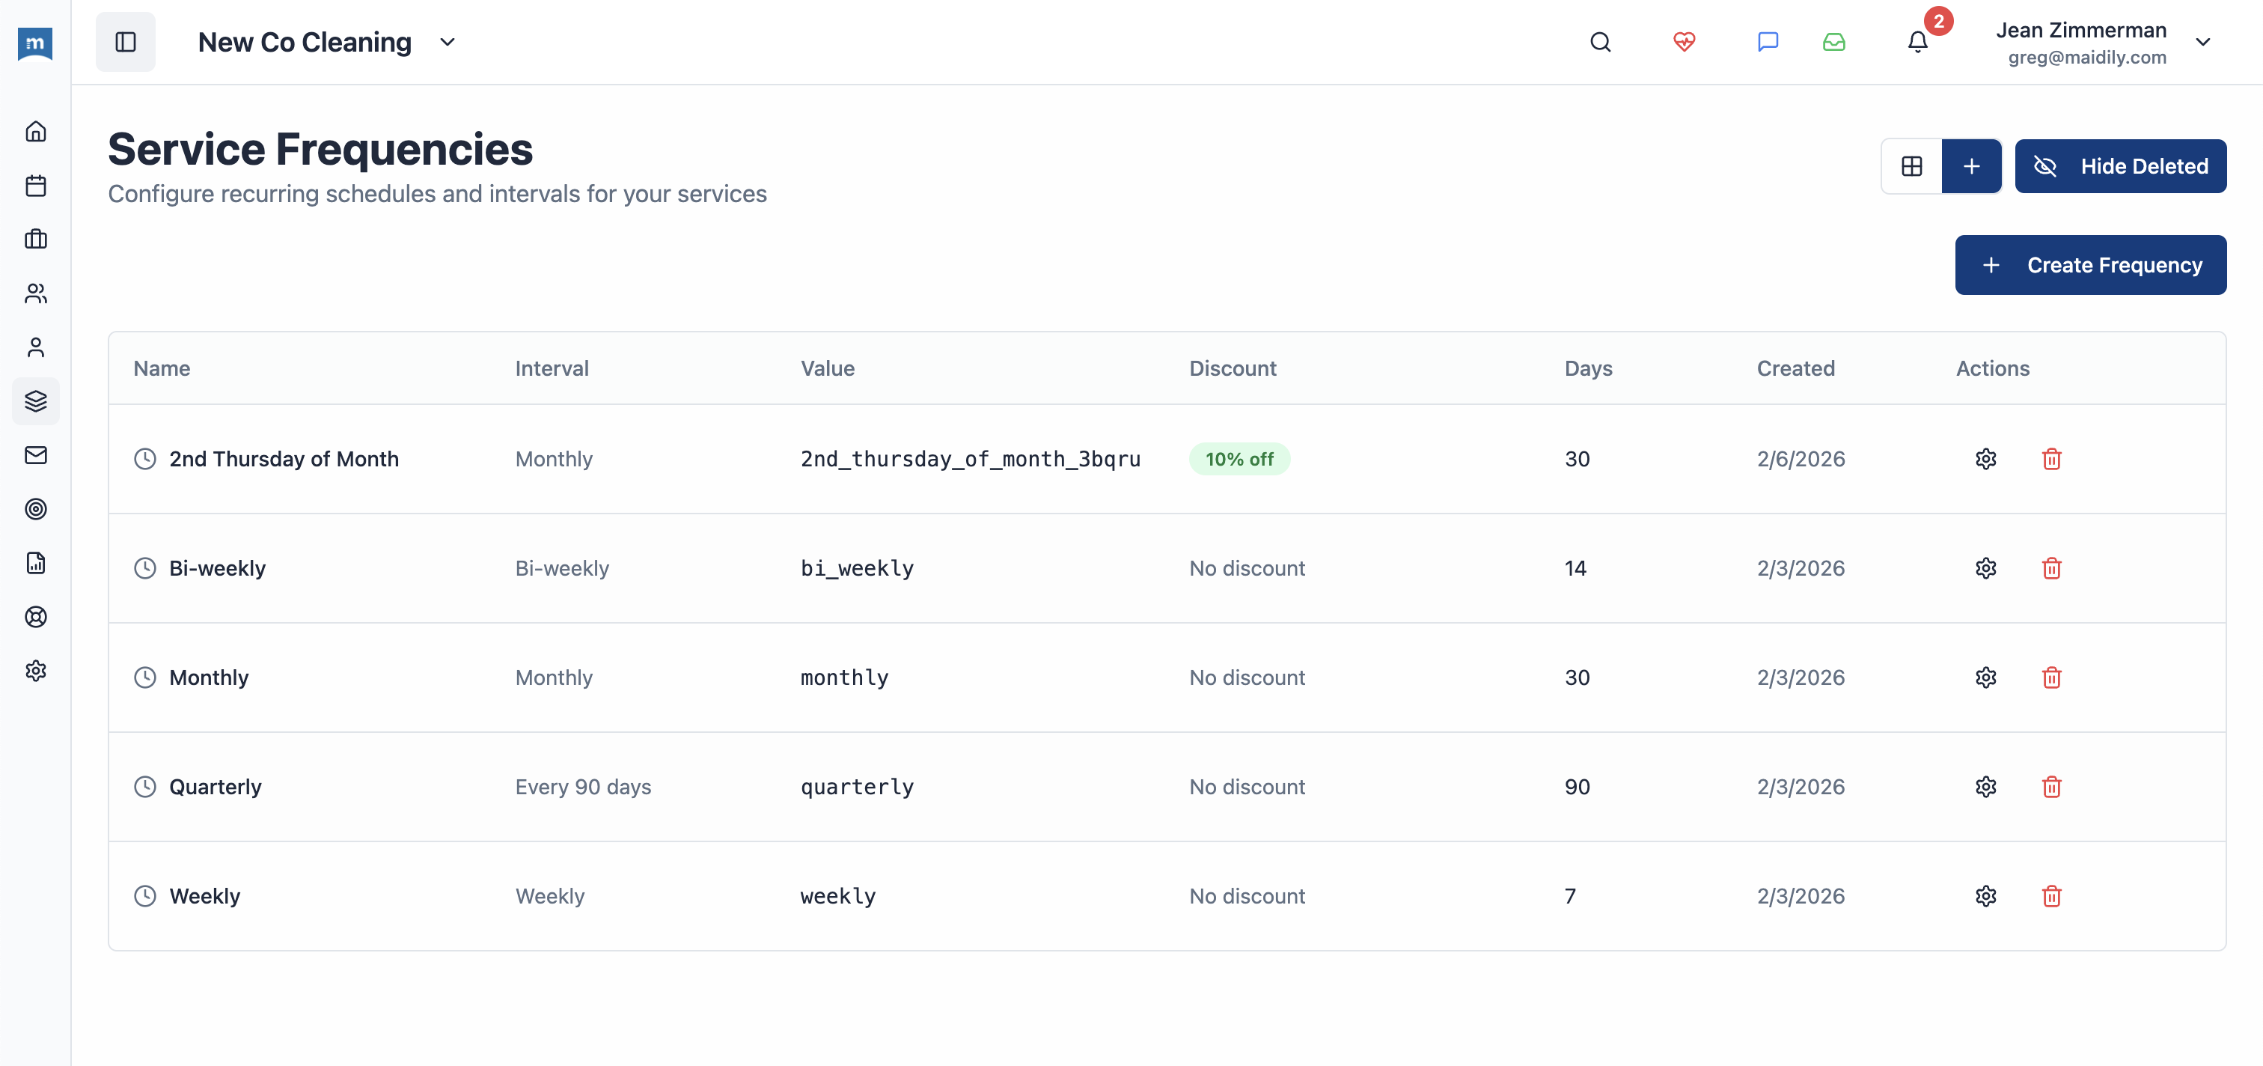2263x1066 pixels.
Task: Open the reports document icon in the sidebar
Action: pos(35,564)
